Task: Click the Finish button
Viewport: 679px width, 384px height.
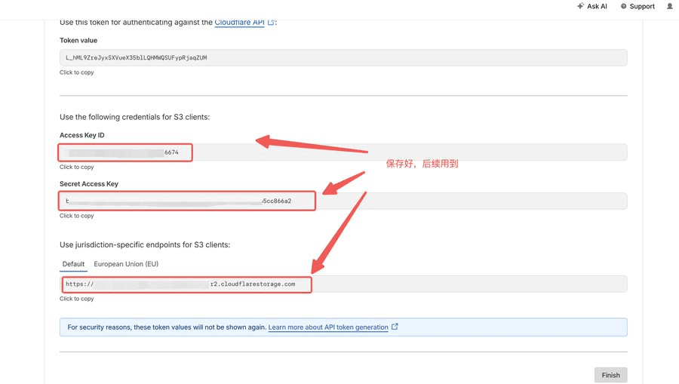Action: (x=610, y=375)
